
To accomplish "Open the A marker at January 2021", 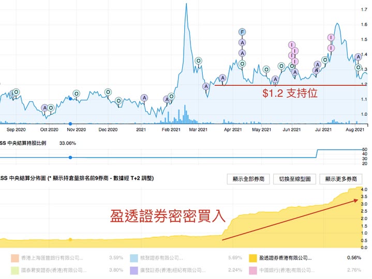I will [144, 98].
